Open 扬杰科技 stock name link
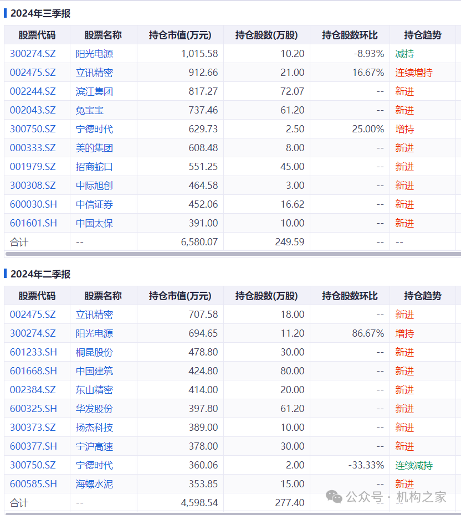 [x=94, y=428]
